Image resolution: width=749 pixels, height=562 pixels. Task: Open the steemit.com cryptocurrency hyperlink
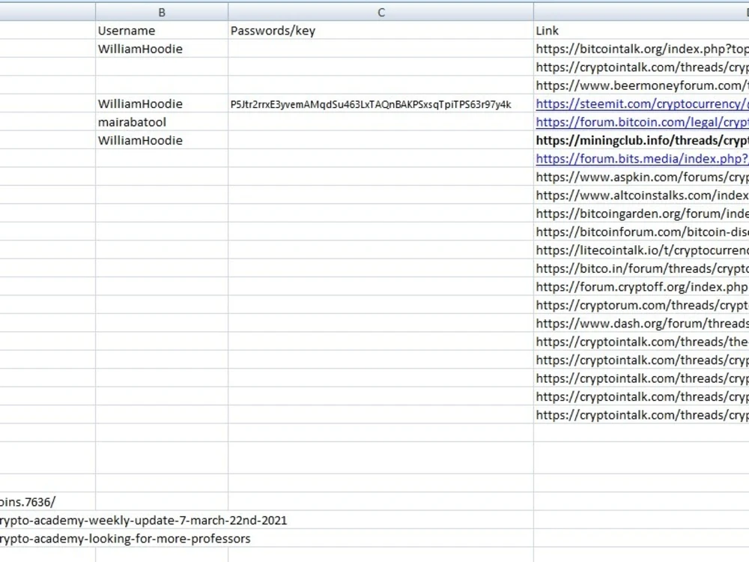pos(642,103)
